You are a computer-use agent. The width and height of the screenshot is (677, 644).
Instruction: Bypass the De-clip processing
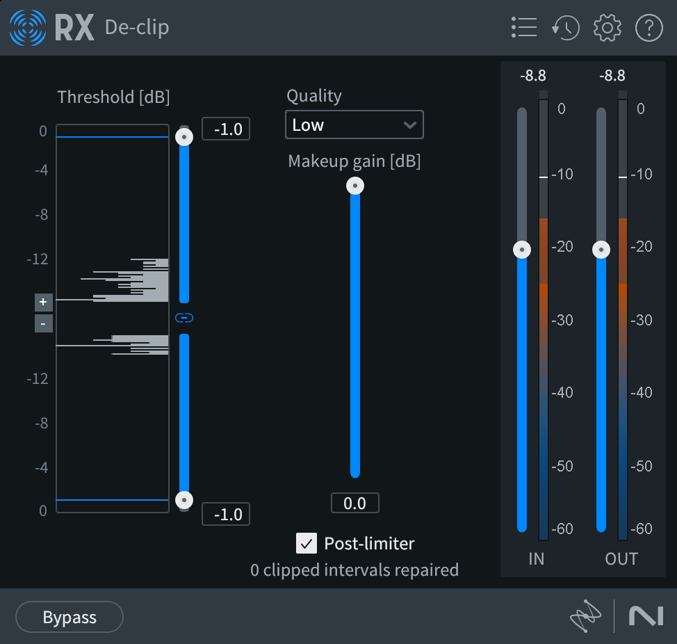click(69, 617)
